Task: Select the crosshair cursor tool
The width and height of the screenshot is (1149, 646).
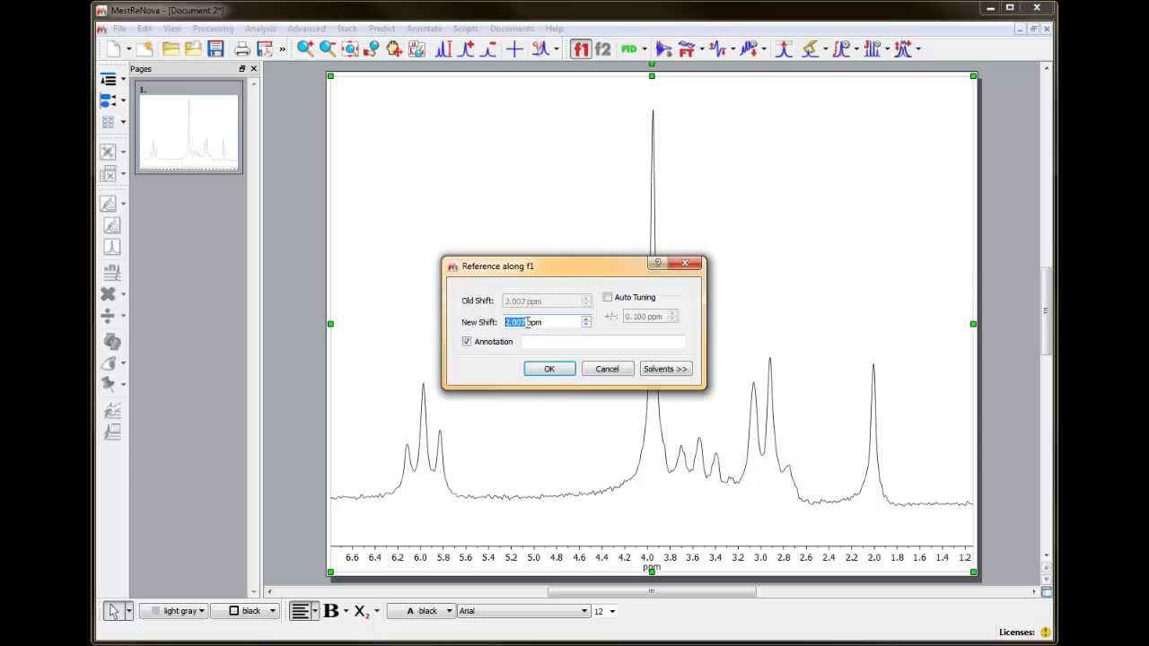Action: click(x=514, y=49)
